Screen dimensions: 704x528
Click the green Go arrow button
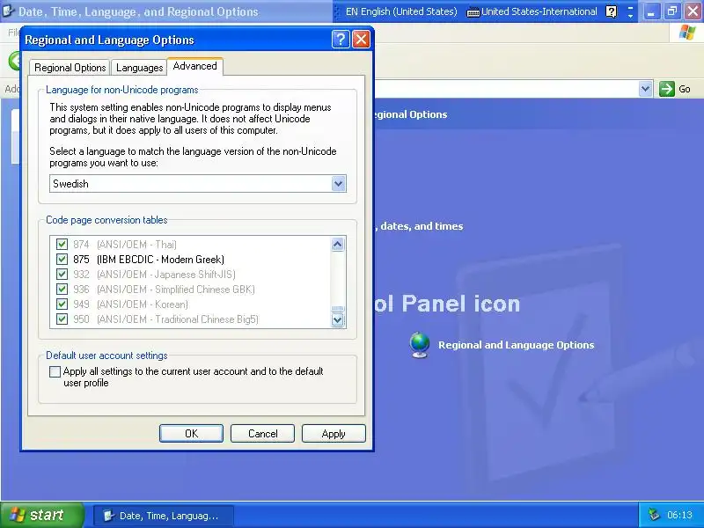(667, 89)
